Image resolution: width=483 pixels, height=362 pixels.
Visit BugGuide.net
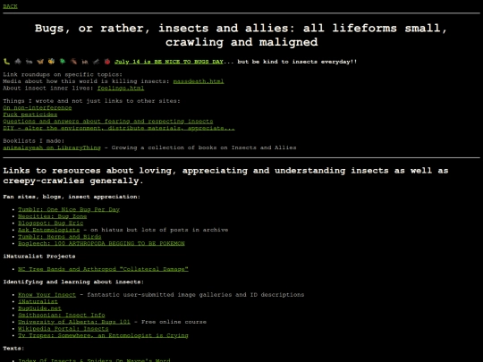coord(39,308)
